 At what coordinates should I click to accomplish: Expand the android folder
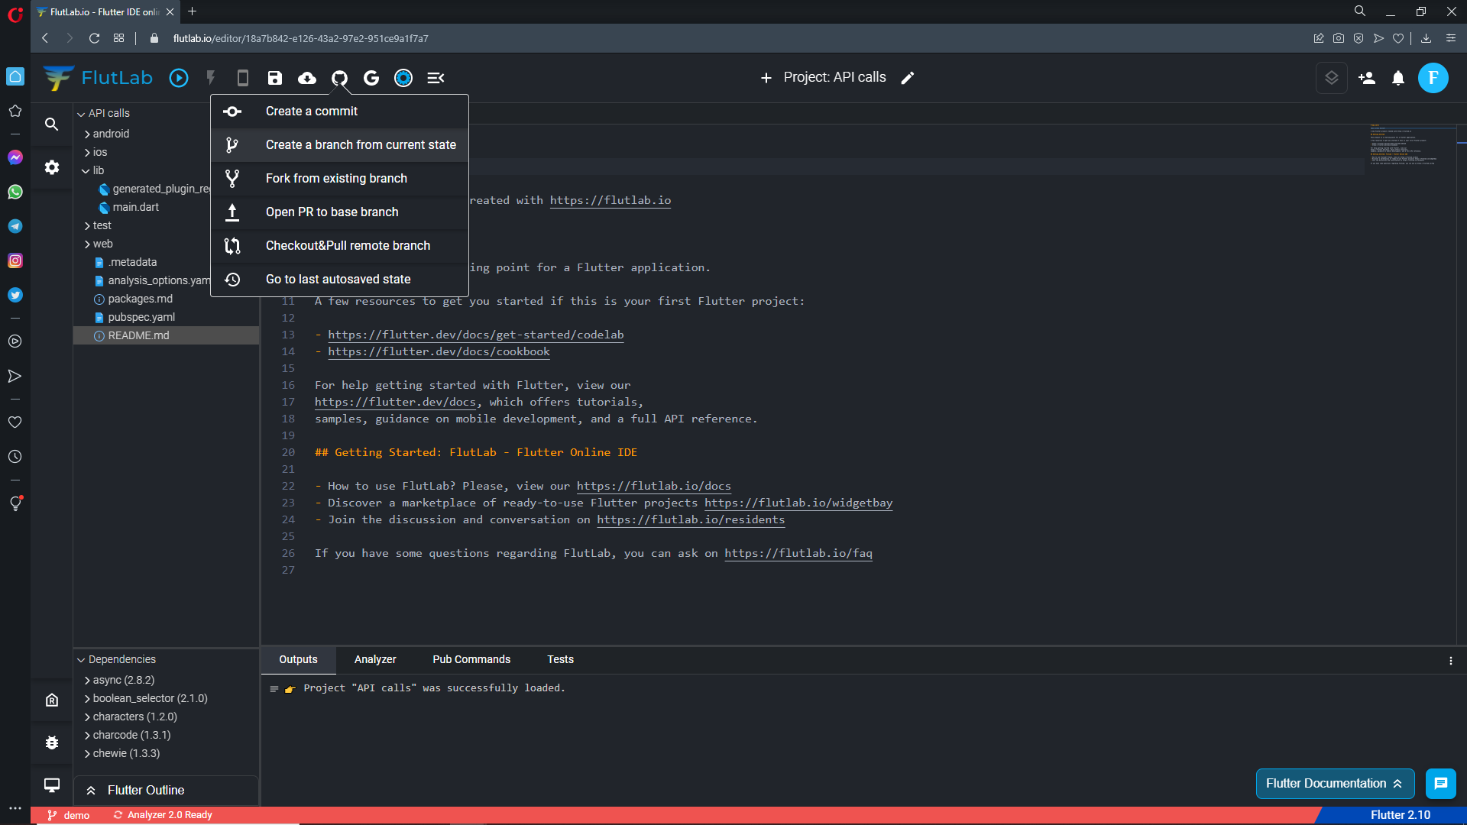coord(87,134)
